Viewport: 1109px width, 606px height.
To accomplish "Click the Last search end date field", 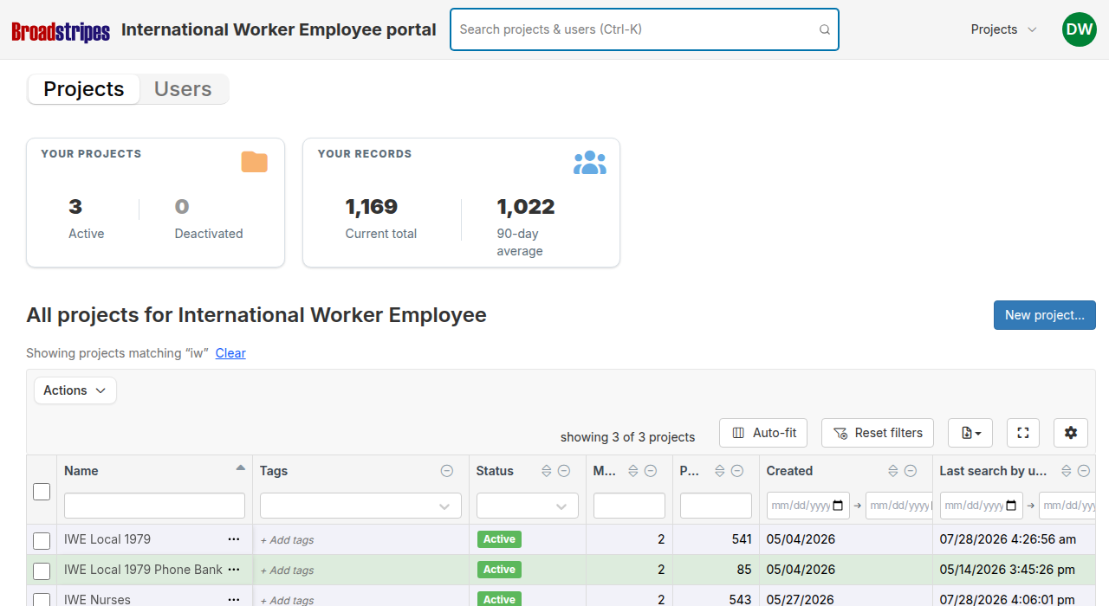I will point(1067,506).
